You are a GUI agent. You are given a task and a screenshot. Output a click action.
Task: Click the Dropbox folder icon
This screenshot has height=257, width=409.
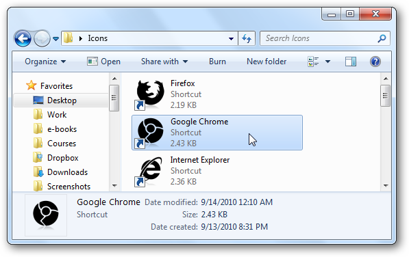click(38, 157)
